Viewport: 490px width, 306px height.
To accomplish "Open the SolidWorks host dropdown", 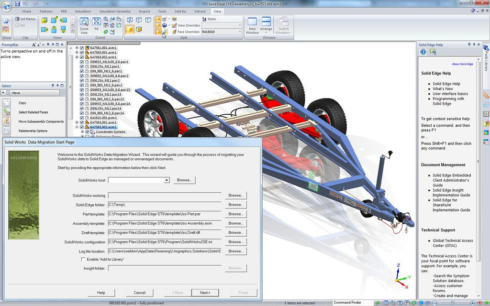I will click(x=167, y=180).
